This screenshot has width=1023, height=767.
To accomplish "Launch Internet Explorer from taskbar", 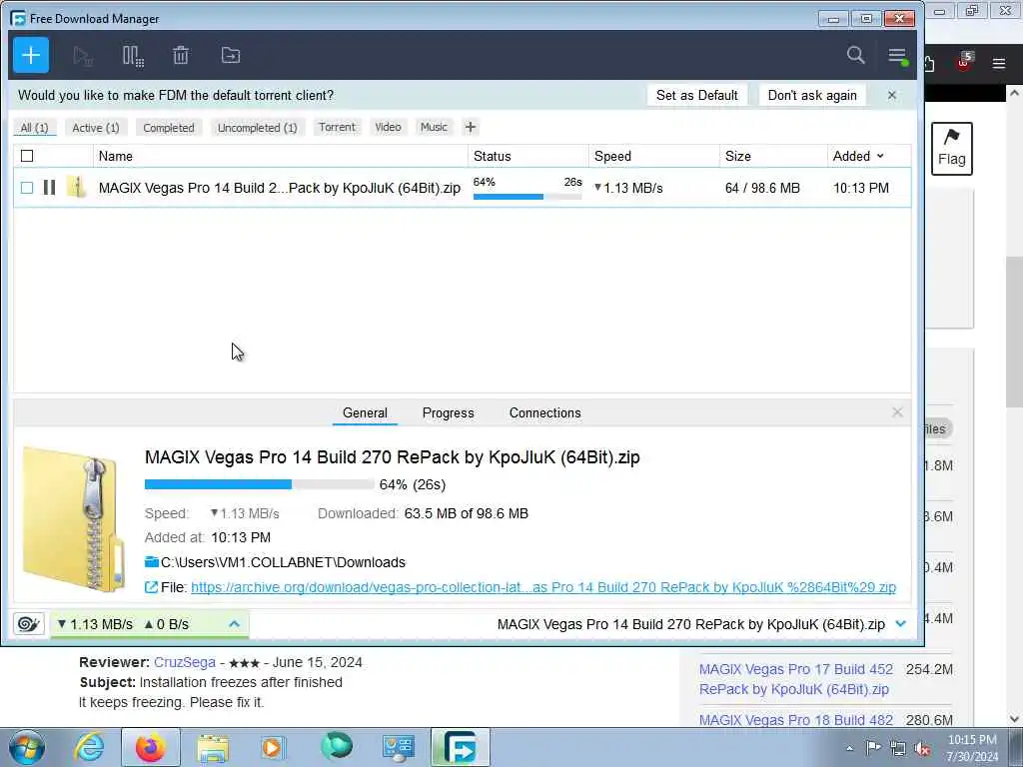I will tap(89, 747).
